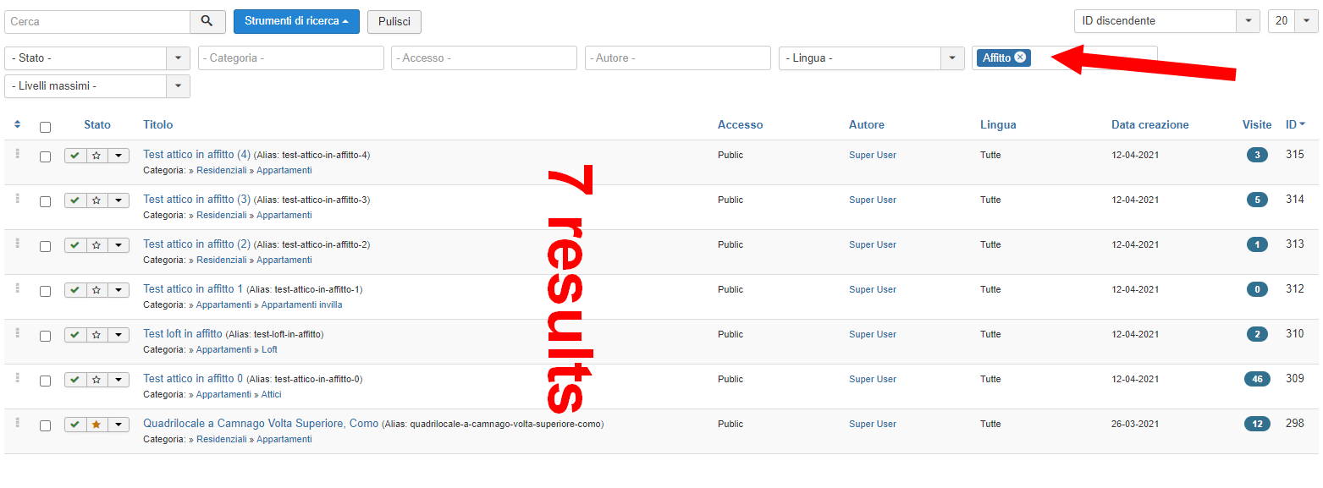The width and height of the screenshot is (1323, 488).
Task: Click the magnifying glass search icon
Action: click(207, 21)
